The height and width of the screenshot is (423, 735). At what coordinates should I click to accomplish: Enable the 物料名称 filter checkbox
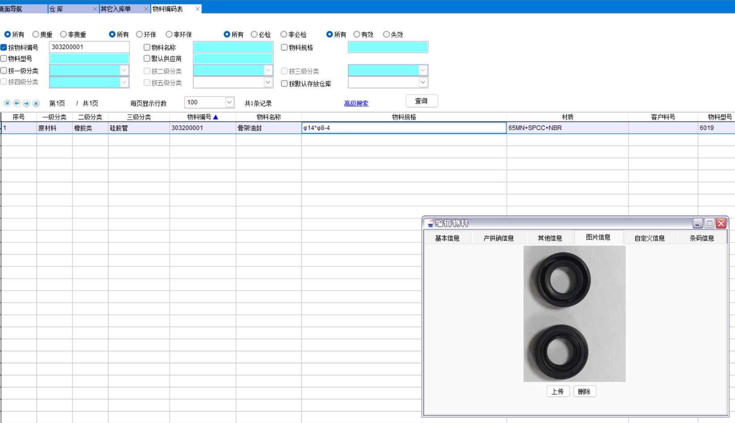pos(147,47)
